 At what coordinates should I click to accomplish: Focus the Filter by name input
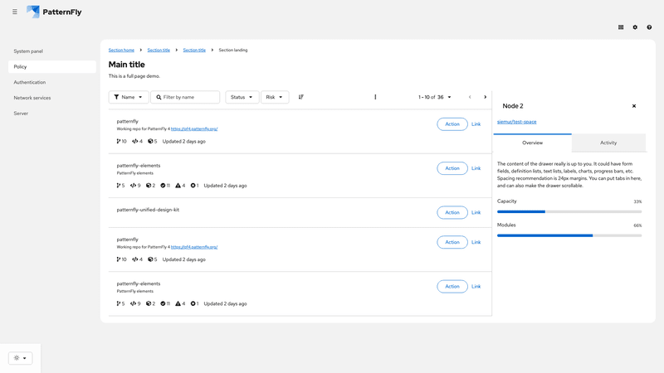click(x=185, y=97)
